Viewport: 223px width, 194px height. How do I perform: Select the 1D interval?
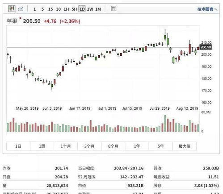pyautogui.click(x=82, y=9)
